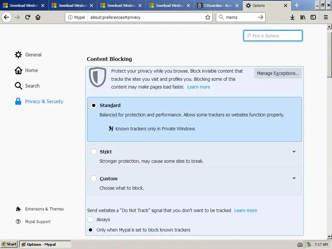Image resolution: width=332 pixels, height=249 pixels.
Task: Open a new tab with plus button
Action: click(x=297, y=5)
